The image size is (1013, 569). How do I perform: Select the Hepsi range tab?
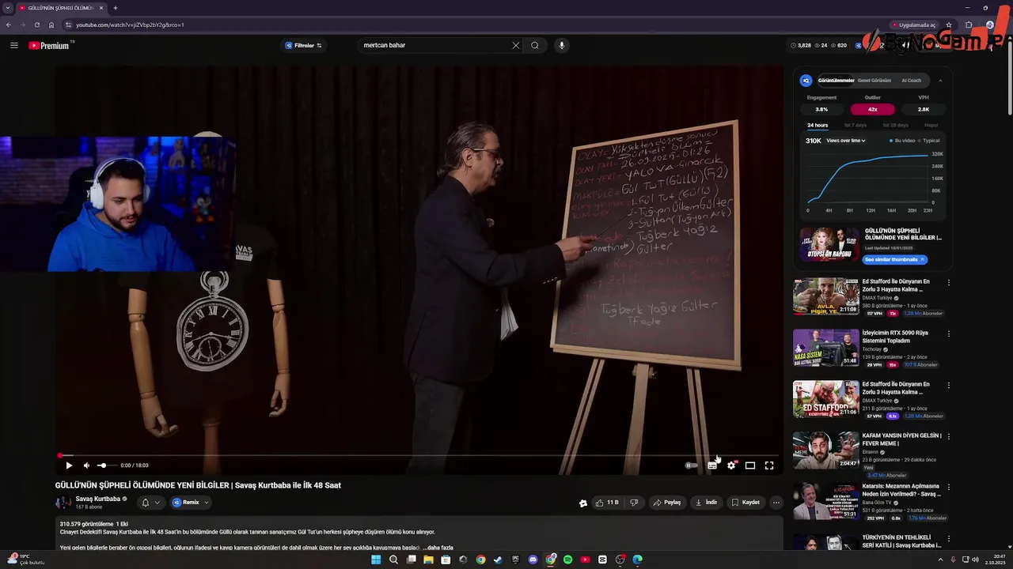point(931,126)
